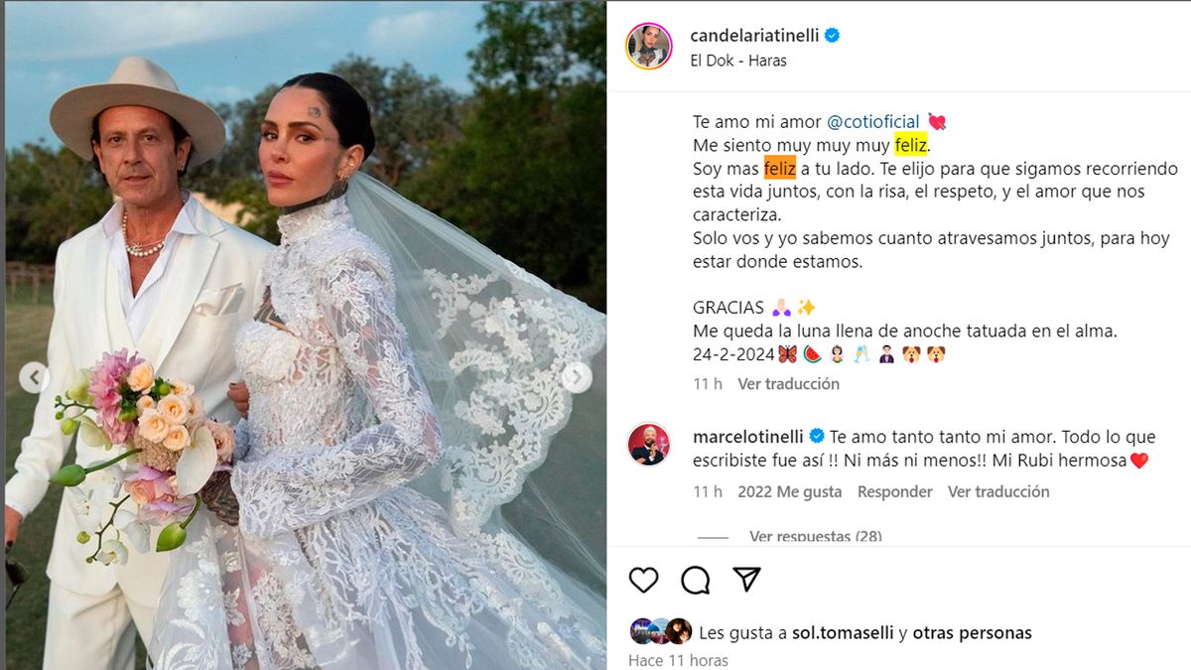View otras personas who liked the post
Image resolution: width=1191 pixels, height=670 pixels.
[972, 632]
